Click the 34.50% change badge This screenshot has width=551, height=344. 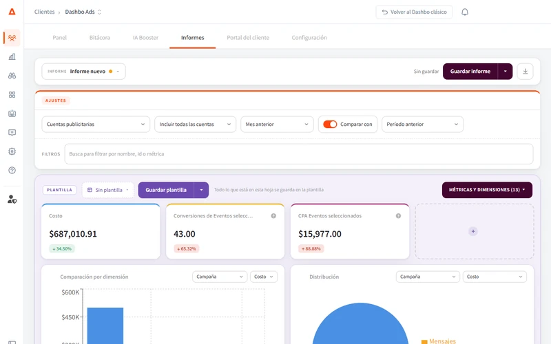click(62, 248)
